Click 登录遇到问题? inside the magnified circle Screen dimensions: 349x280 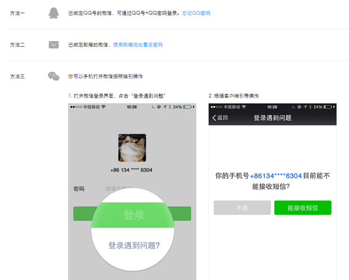coord(134,245)
